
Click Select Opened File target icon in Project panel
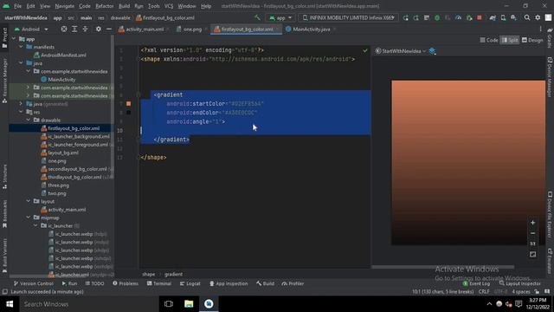click(64, 29)
